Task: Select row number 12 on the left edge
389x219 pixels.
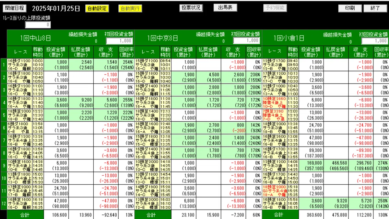Action: (3, 203)
